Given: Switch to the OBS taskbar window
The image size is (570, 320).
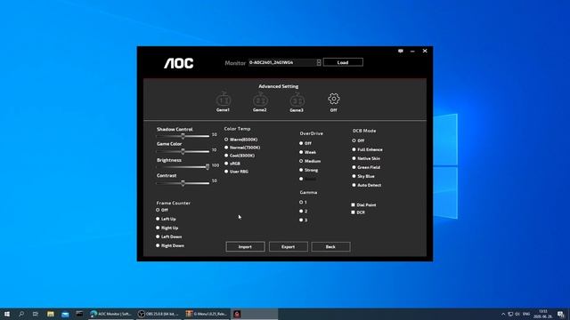Looking at the screenshot, I should pos(159,314).
